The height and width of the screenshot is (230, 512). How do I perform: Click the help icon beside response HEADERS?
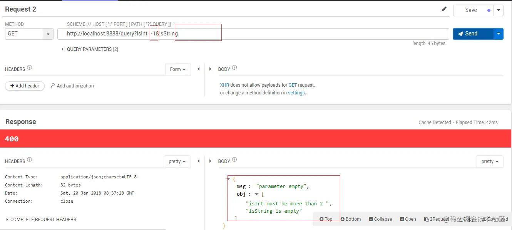30,159
